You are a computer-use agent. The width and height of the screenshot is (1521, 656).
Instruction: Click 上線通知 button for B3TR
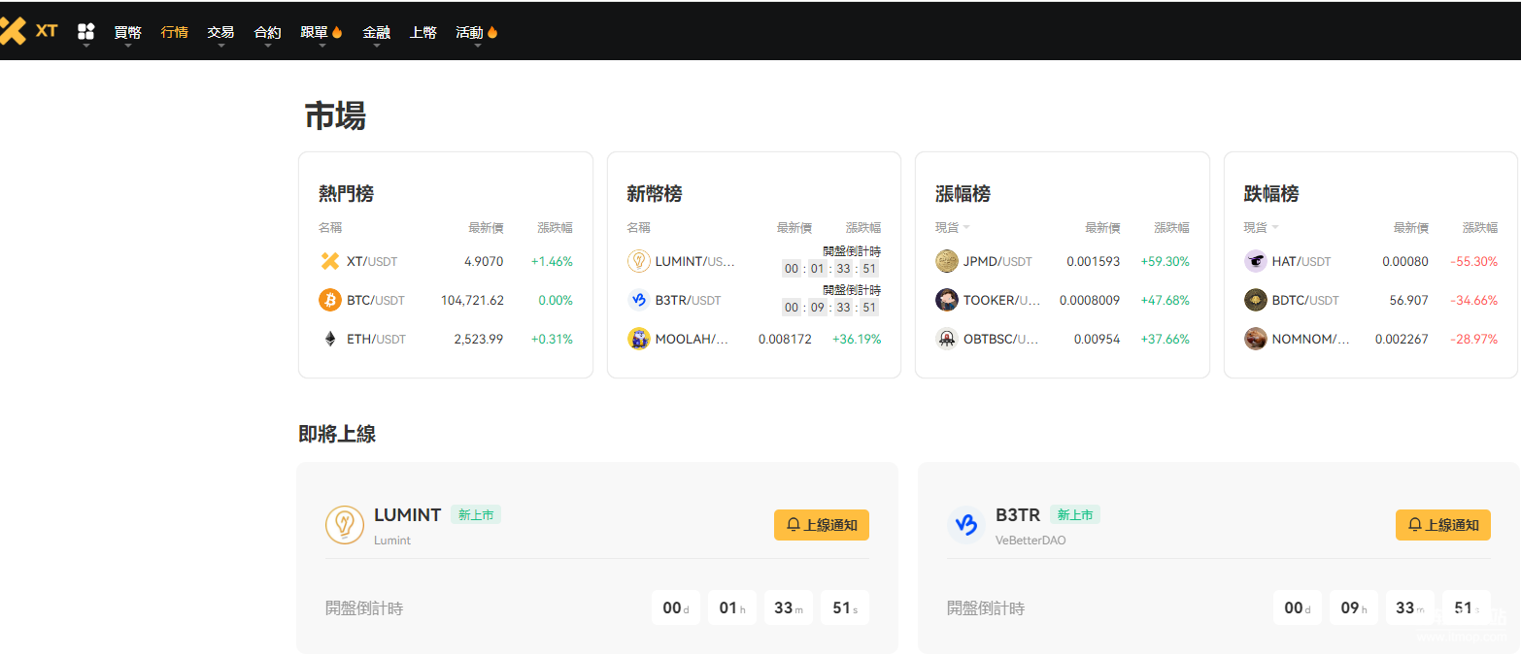point(1442,525)
